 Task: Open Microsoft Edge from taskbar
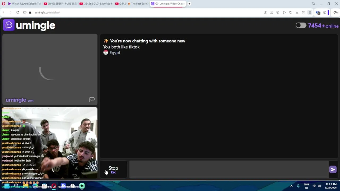coord(35,186)
